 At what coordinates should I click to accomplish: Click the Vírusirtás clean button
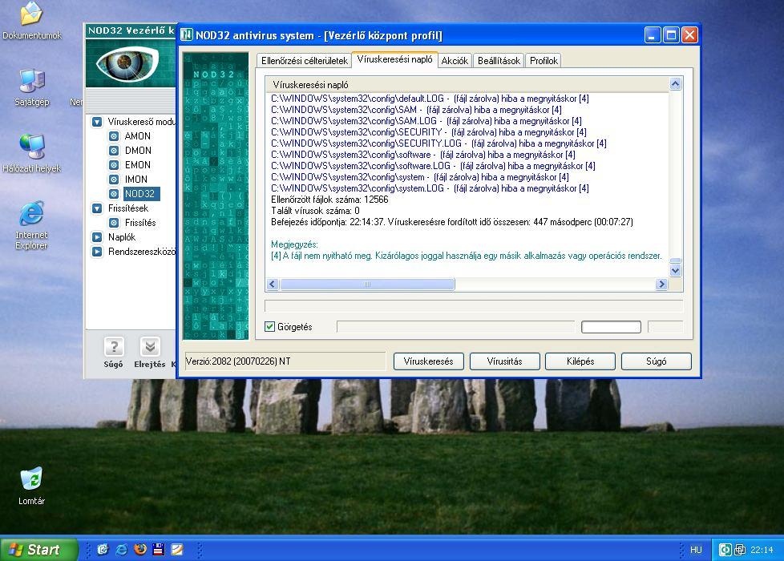pos(504,361)
